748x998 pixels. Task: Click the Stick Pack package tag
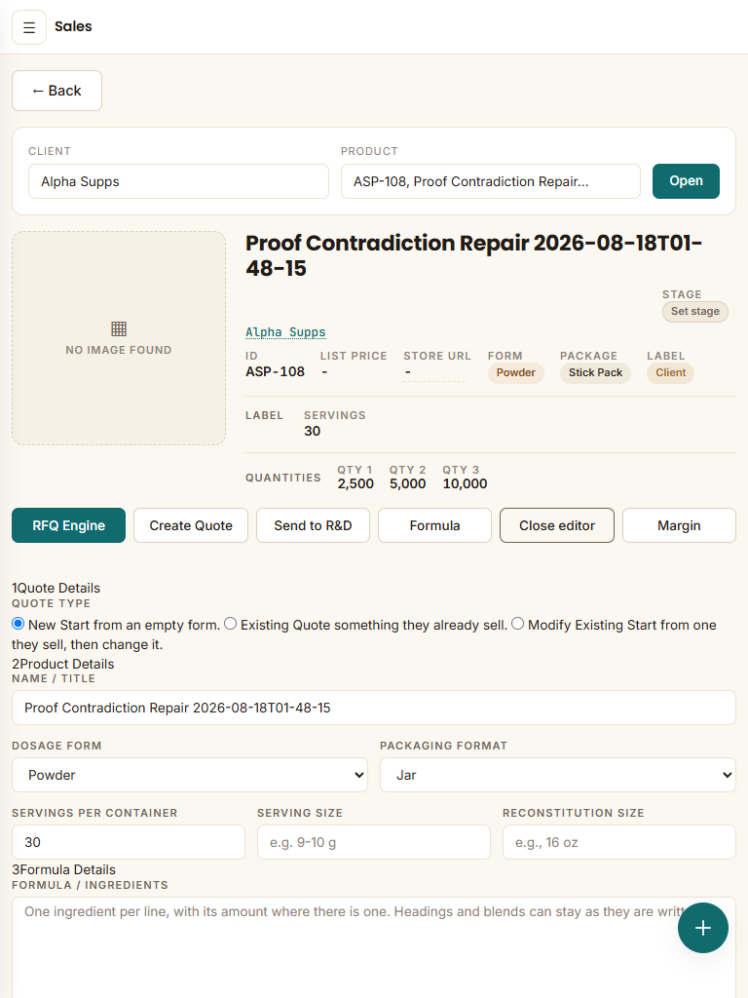[595, 373]
